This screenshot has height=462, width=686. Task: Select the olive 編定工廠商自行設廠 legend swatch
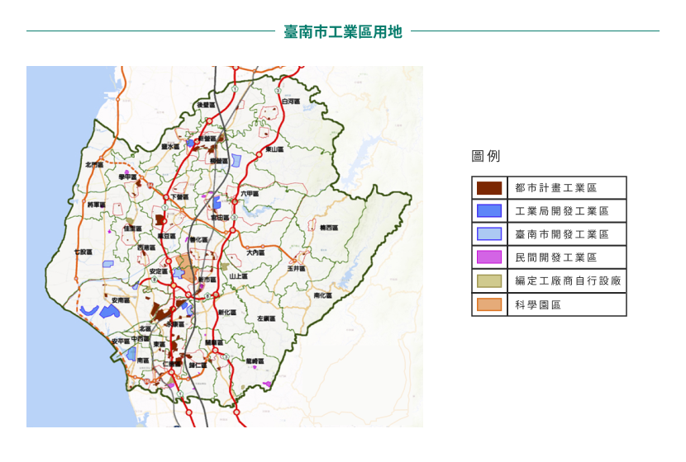489,281
